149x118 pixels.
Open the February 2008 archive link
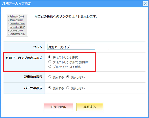(x=17, y=17)
